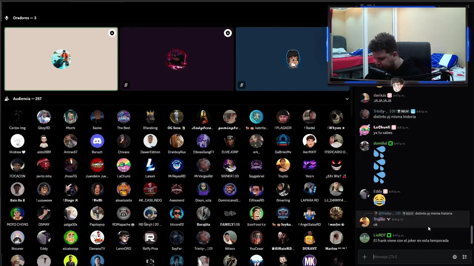This screenshot has width=474, height=266.
Task: Click the streamer webcam overlay
Action: 397,44
